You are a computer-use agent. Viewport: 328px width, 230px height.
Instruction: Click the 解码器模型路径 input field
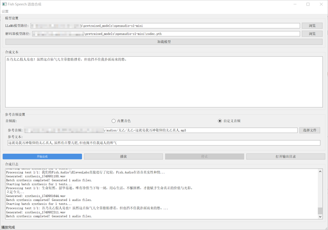166,34
